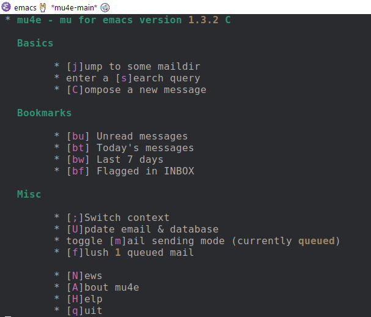
Task: Select the [bw] Last 7 days bookmark
Action: [x=115, y=160]
